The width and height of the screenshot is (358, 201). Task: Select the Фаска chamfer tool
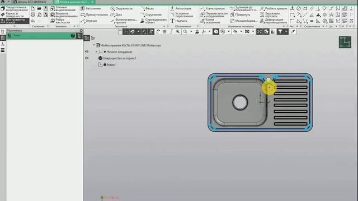(x=147, y=8)
